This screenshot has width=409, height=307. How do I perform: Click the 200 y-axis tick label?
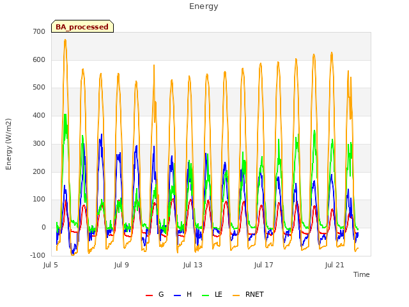click(x=39, y=172)
